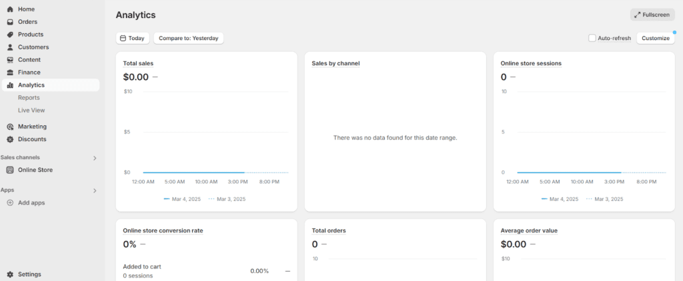Screen dimensions: 683x281
Task: Click the Customize button
Action: coord(656,38)
